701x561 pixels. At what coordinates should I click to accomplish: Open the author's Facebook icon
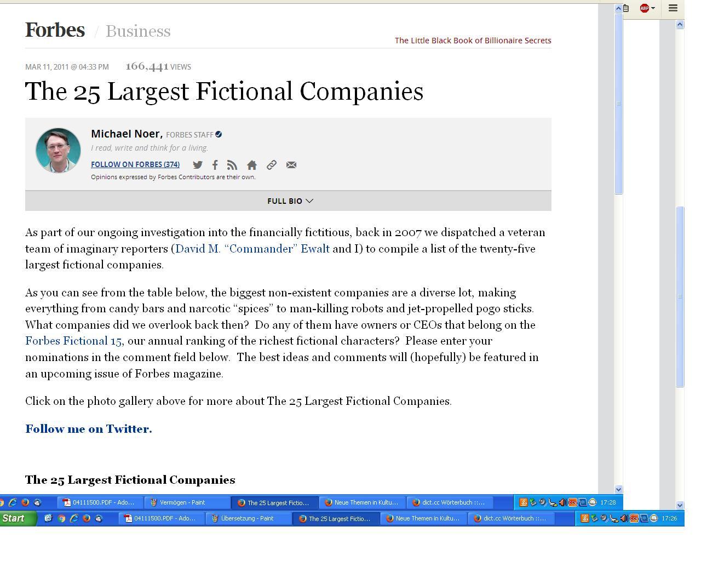pyautogui.click(x=215, y=165)
